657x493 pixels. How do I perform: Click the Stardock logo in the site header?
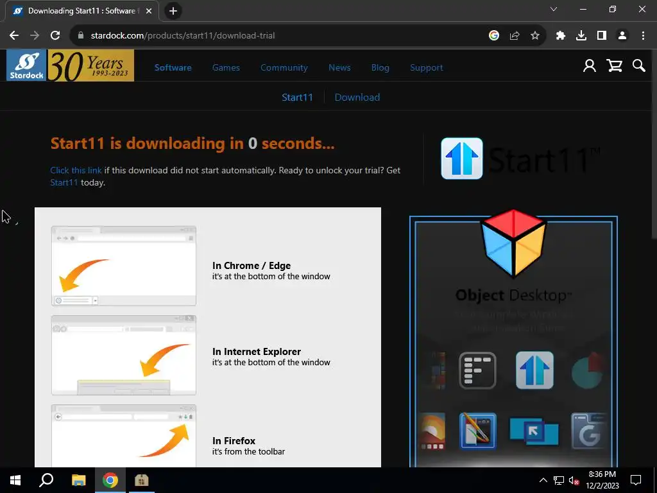(26, 65)
